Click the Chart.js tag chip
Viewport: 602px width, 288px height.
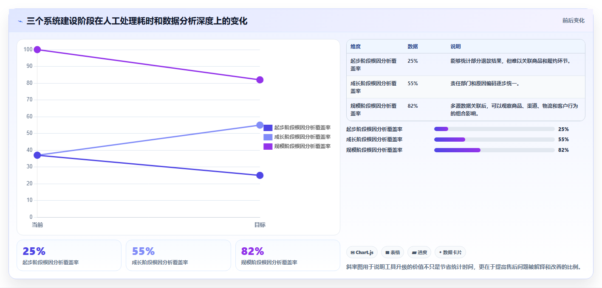362,252
